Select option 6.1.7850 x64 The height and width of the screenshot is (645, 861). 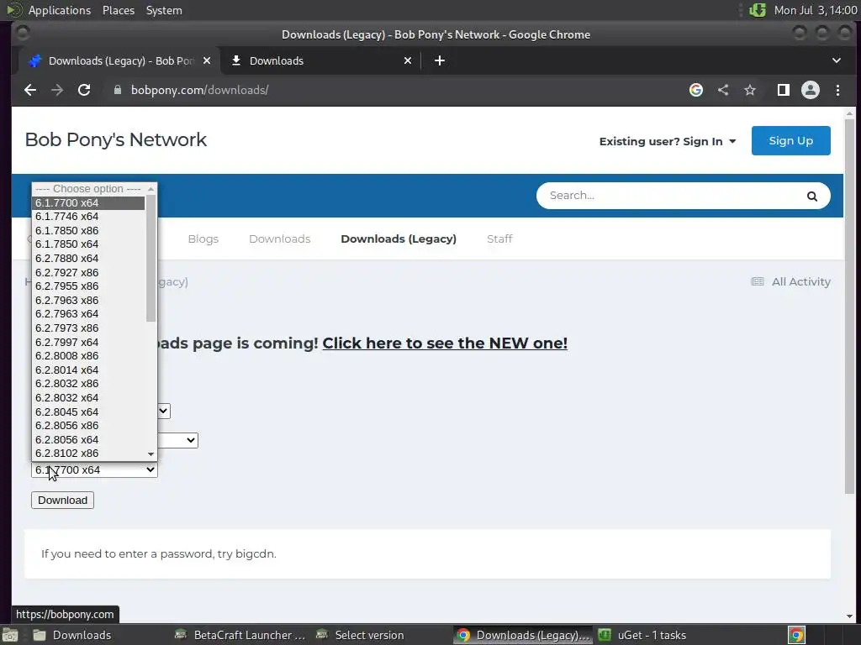tap(88, 244)
